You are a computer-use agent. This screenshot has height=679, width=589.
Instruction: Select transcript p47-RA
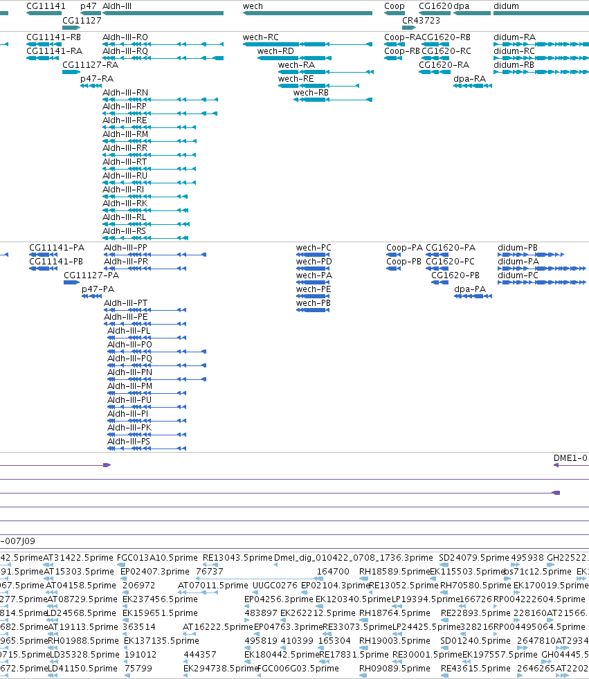click(91, 86)
